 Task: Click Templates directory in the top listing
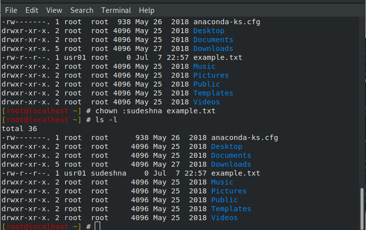(x=213, y=93)
